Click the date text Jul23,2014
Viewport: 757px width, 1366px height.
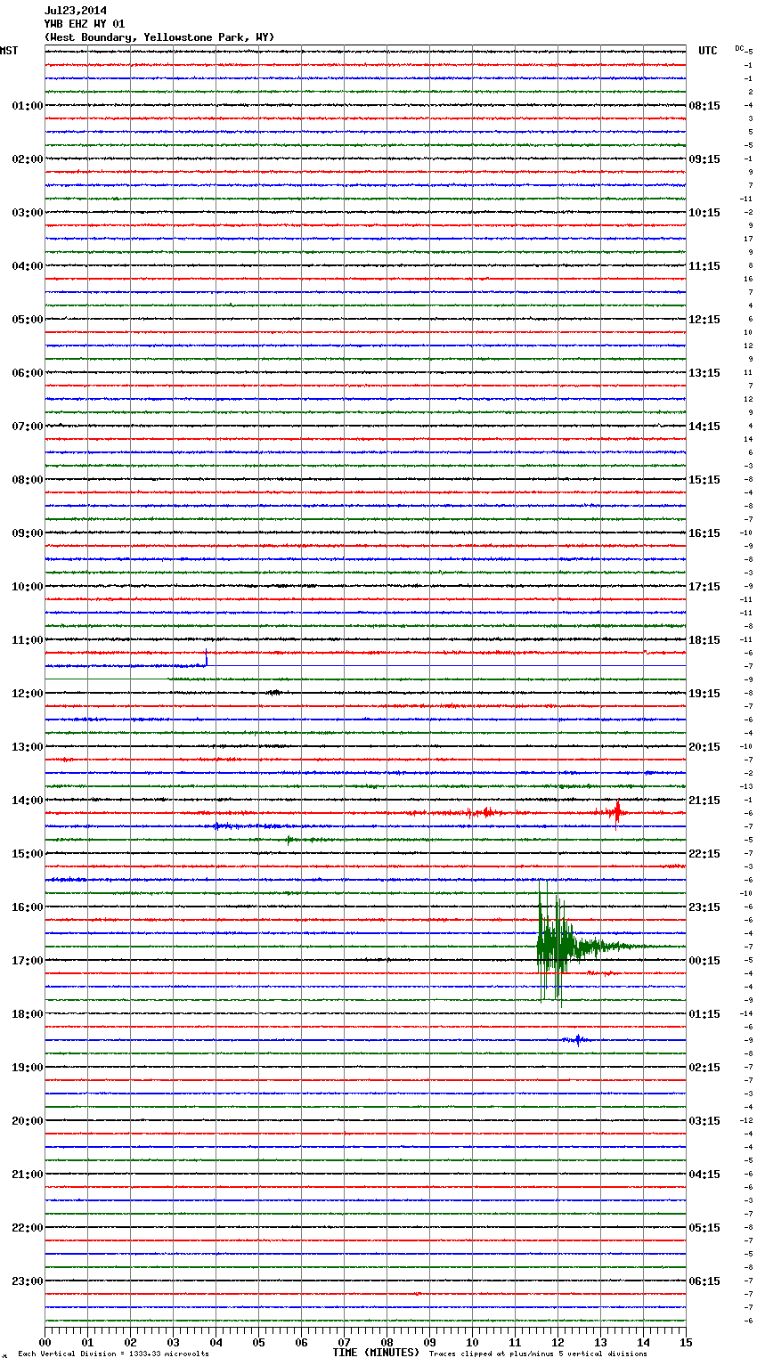click(x=76, y=11)
